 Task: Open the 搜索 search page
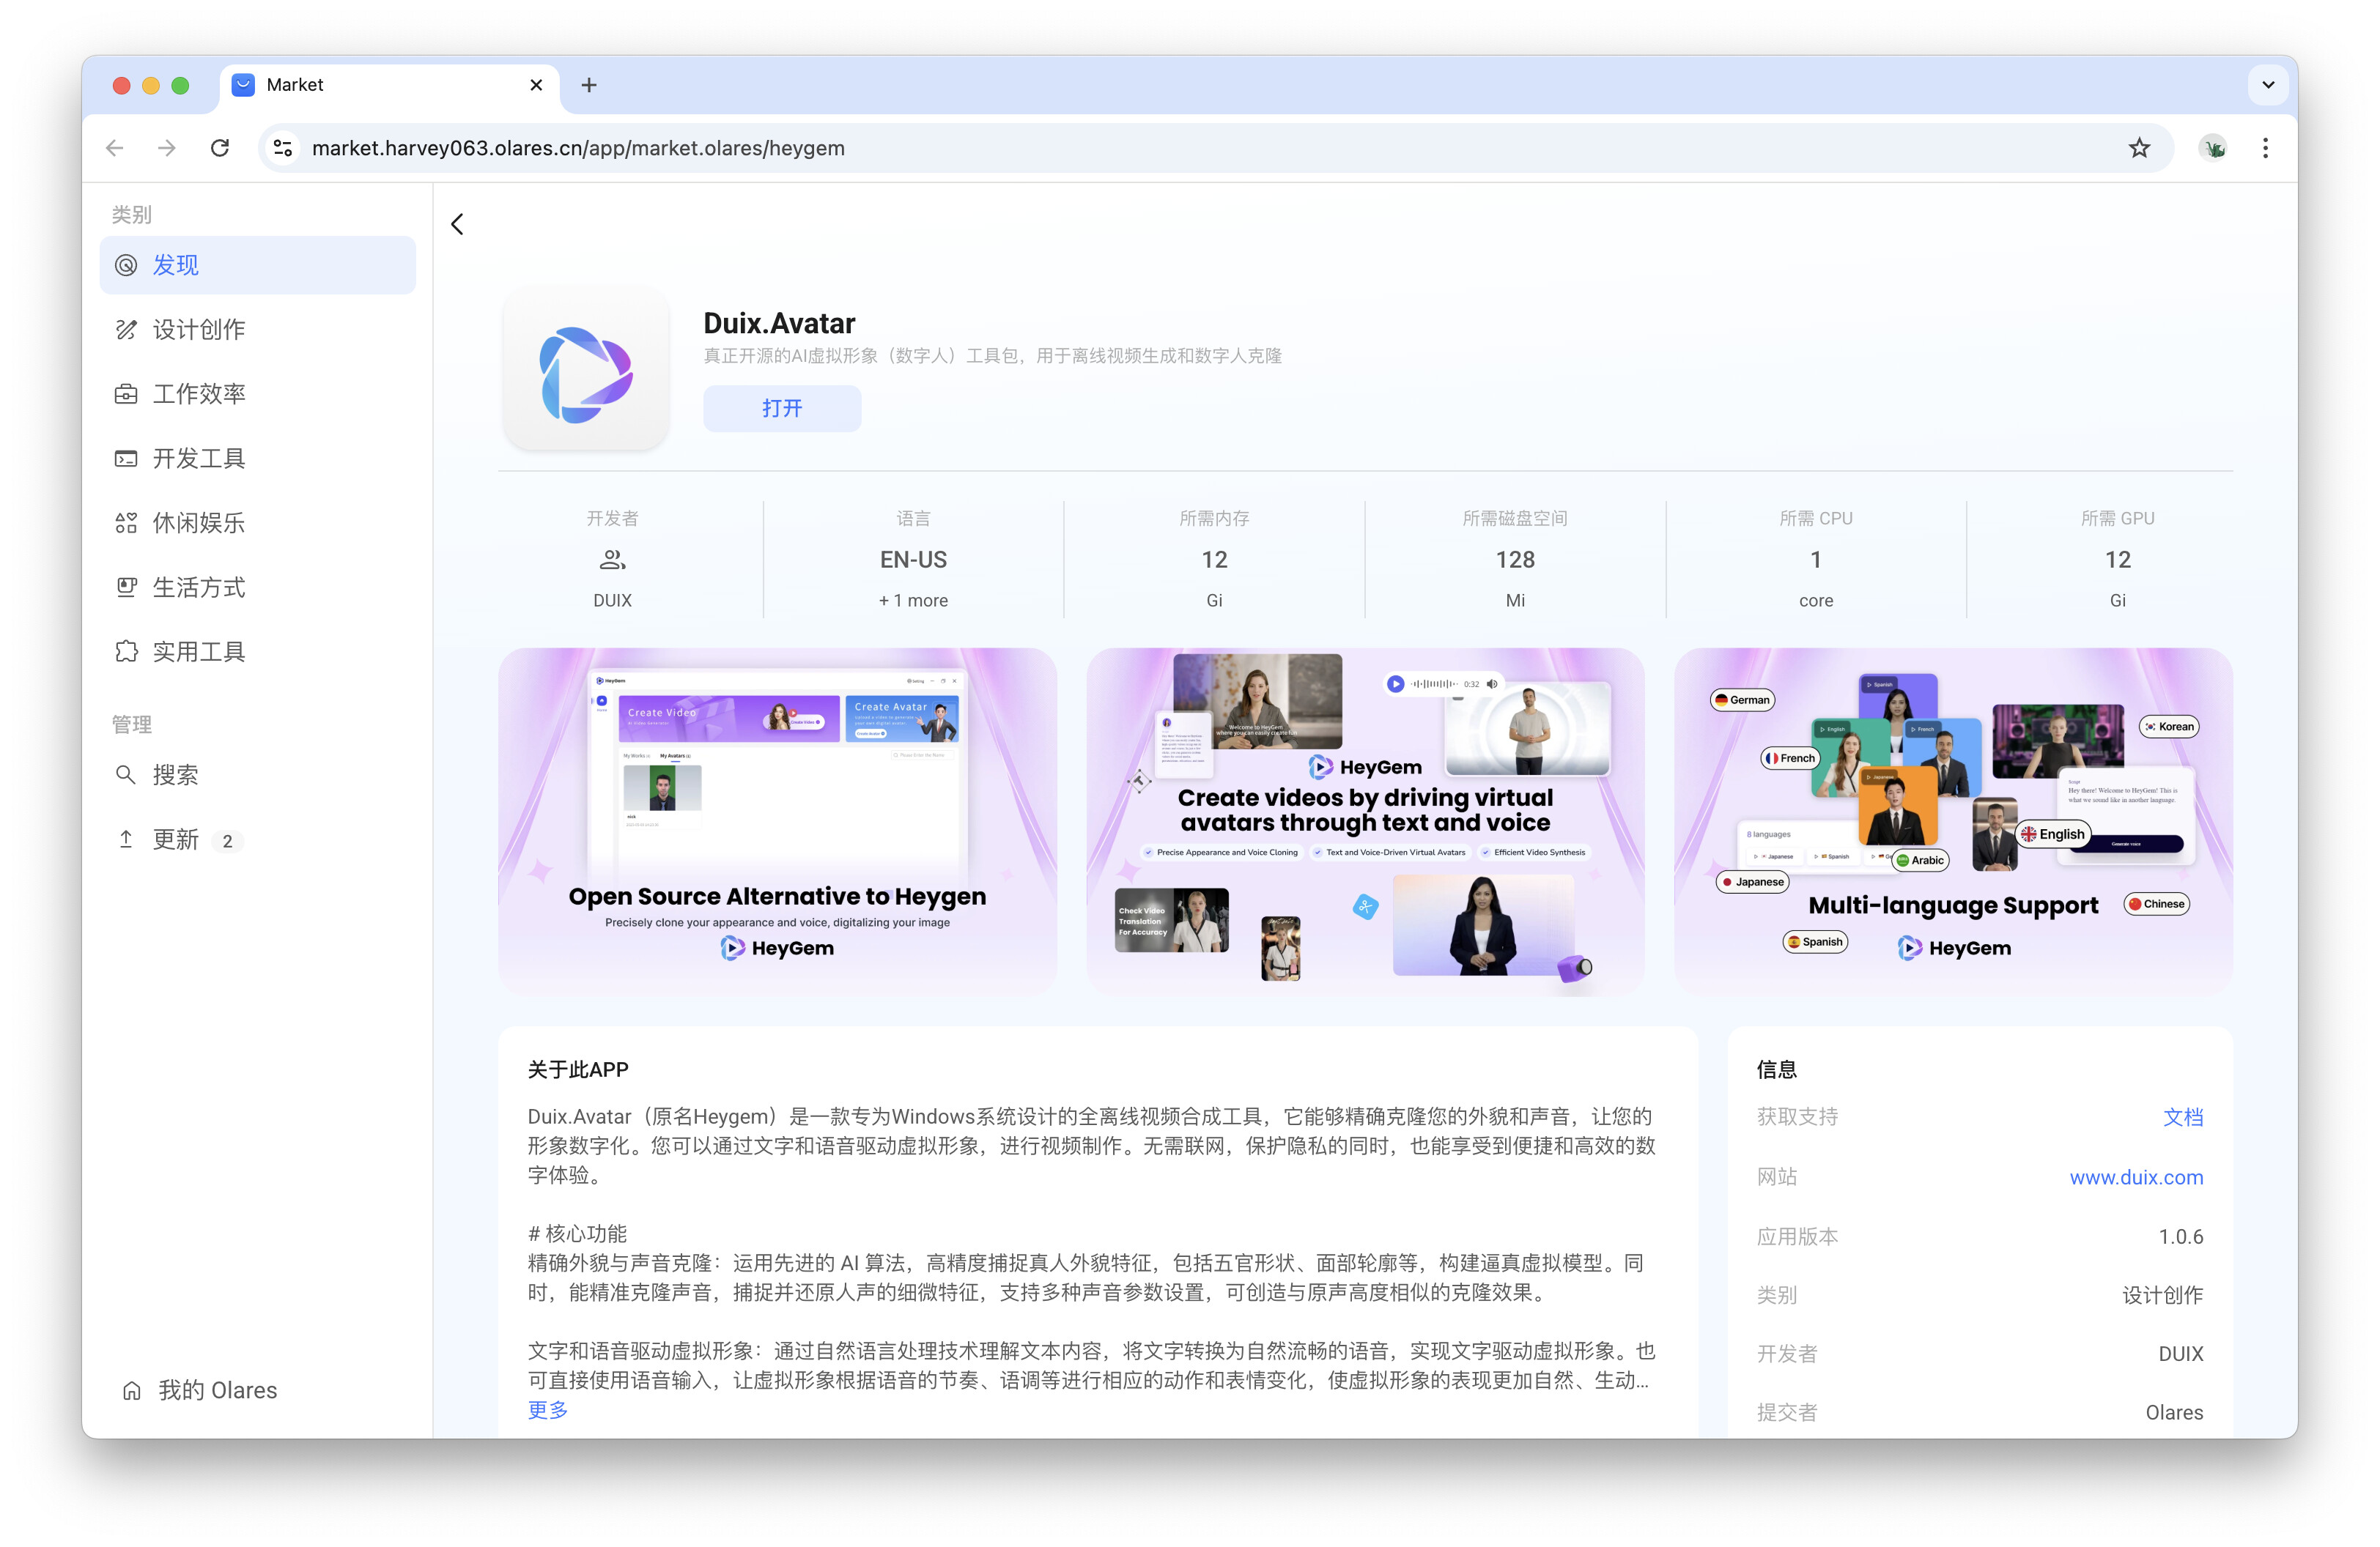point(175,774)
